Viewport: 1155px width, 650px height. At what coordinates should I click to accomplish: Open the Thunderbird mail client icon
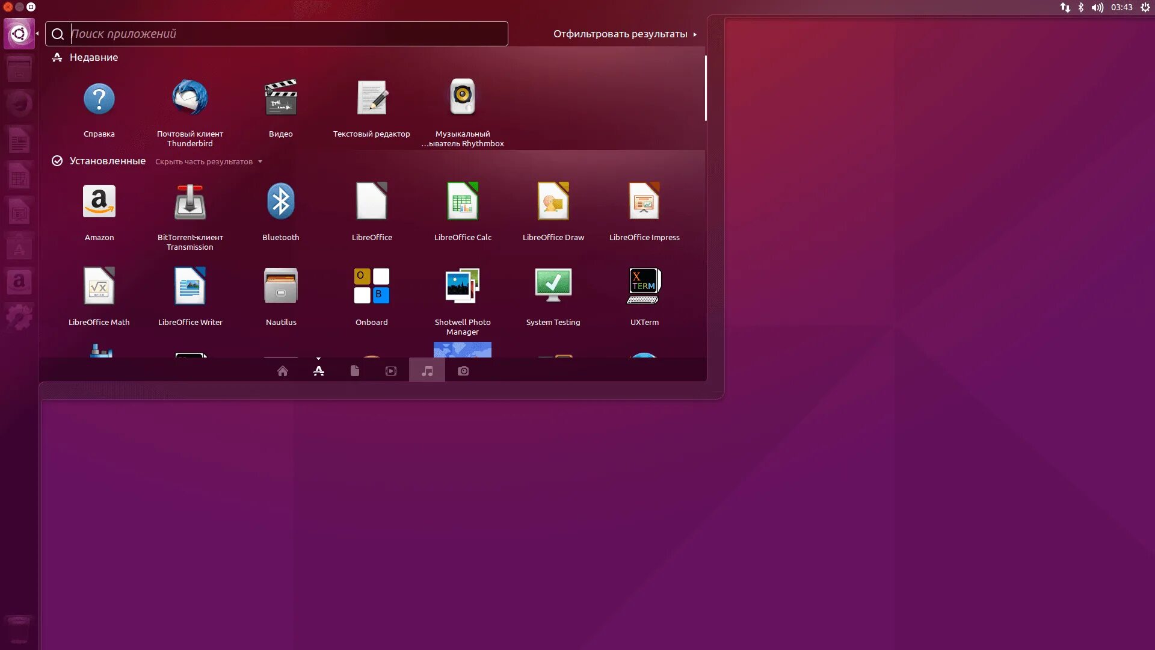tap(189, 98)
